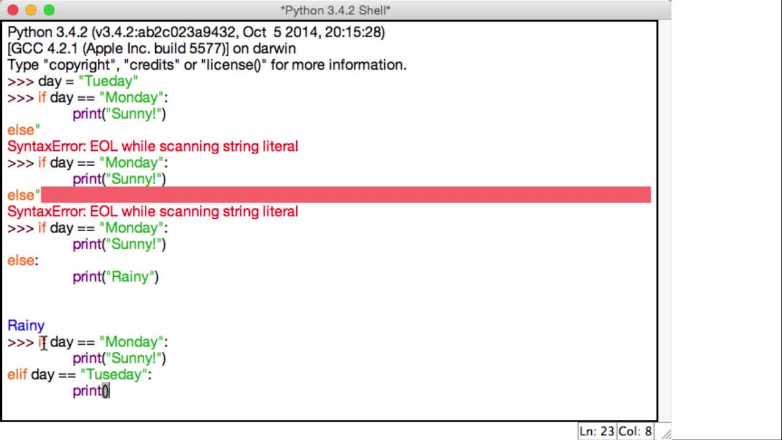Select the SyntaxError line below highlighted bar
This screenshot has height=440, width=782.
coord(153,211)
